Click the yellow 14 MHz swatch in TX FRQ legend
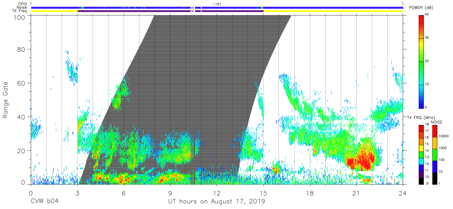The width and height of the screenshot is (453, 209). click(421, 148)
